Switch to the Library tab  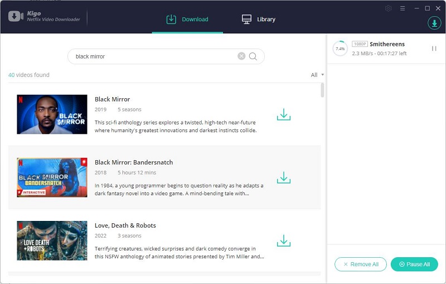(259, 20)
